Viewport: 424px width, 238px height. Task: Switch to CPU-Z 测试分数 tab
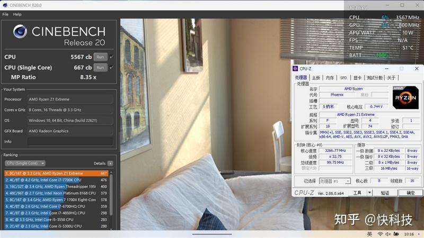(375, 78)
